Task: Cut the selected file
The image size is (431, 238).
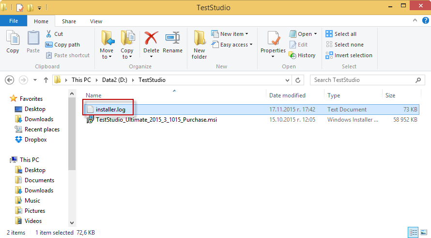Action: [x=54, y=34]
